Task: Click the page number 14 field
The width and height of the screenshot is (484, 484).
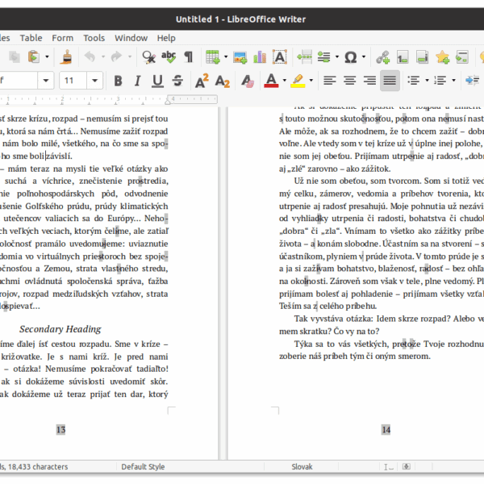Action: [386, 430]
